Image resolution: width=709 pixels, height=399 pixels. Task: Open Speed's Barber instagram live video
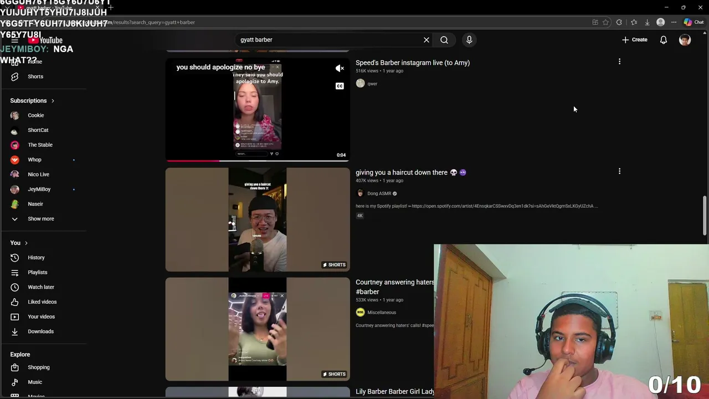pyautogui.click(x=413, y=63)
